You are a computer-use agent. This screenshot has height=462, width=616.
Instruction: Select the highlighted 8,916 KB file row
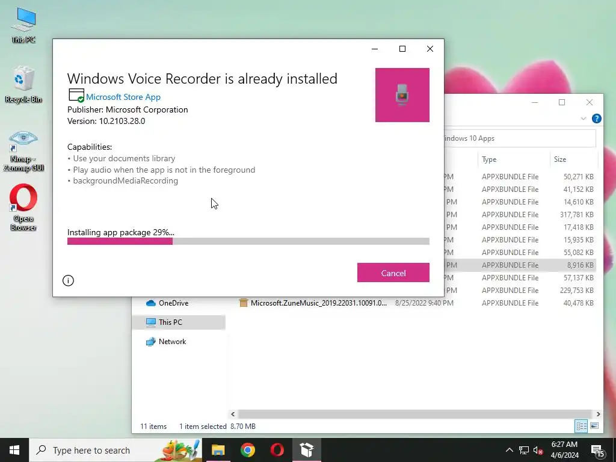point(520,265)
